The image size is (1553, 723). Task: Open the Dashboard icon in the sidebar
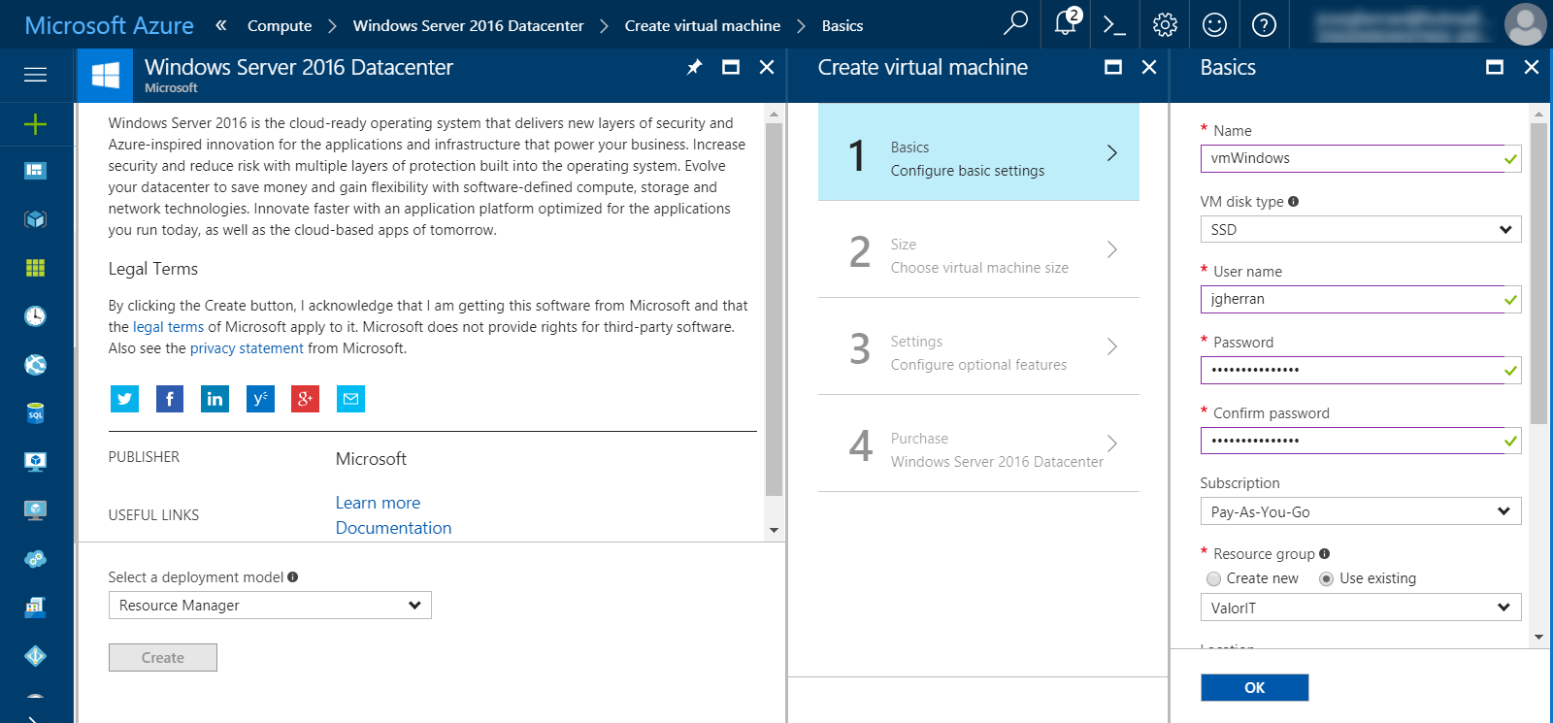(x=35, y=171)
